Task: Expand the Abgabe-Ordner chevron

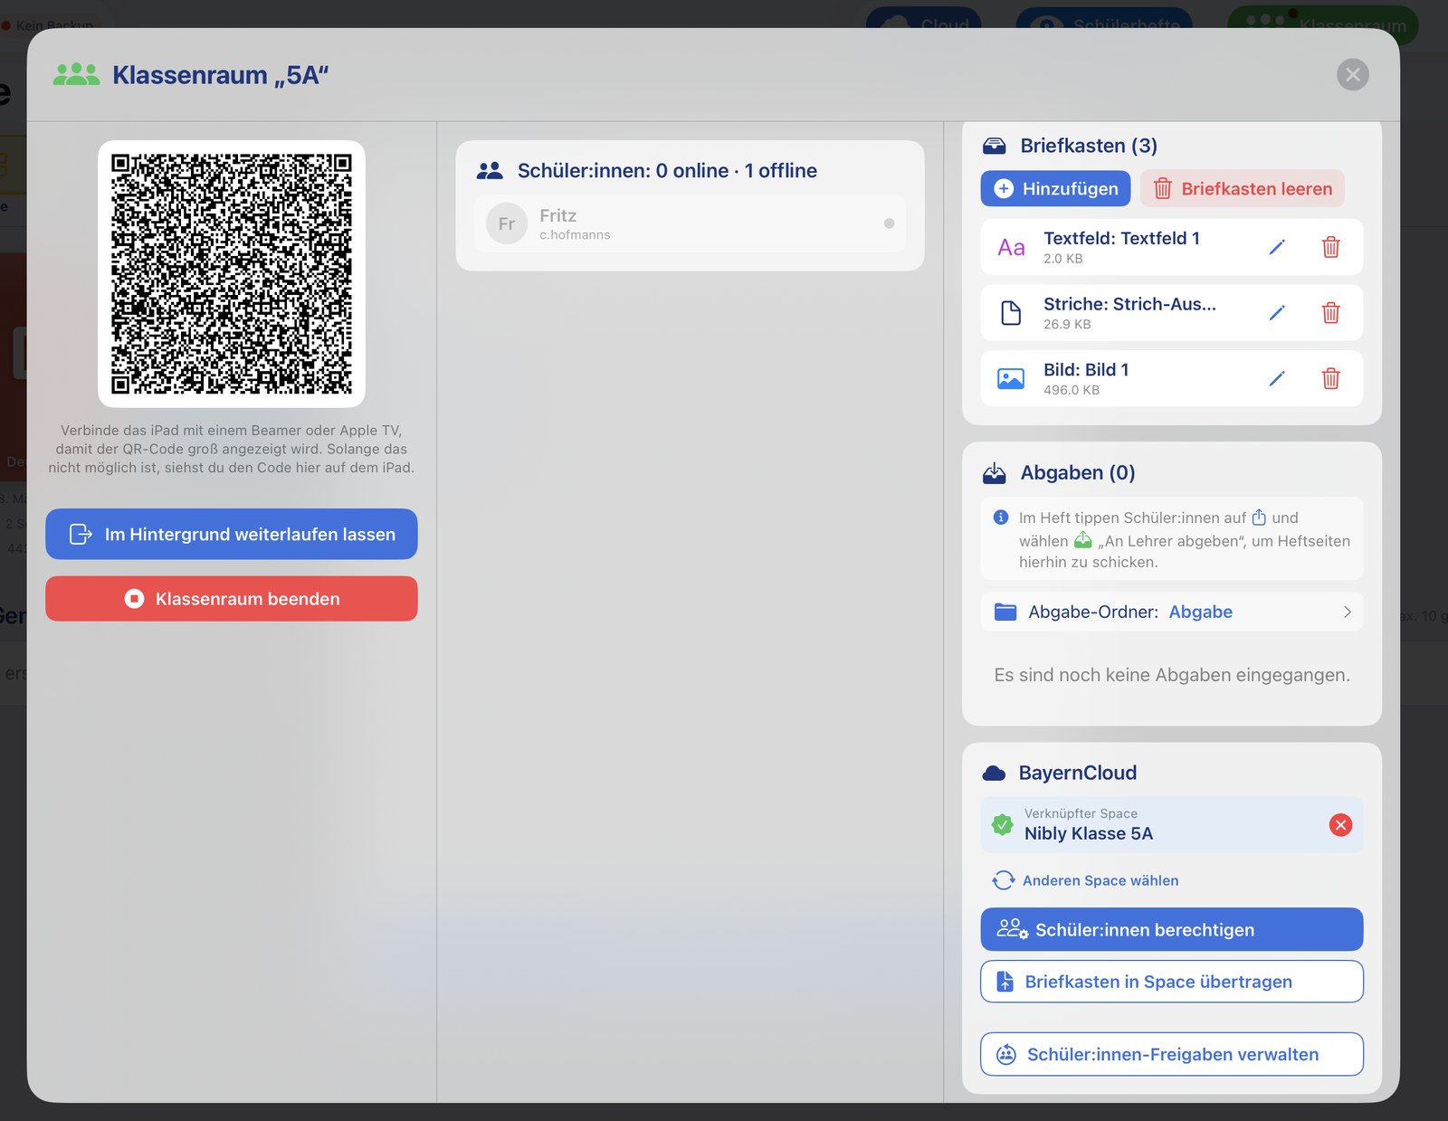Action: coord(1347,612)
